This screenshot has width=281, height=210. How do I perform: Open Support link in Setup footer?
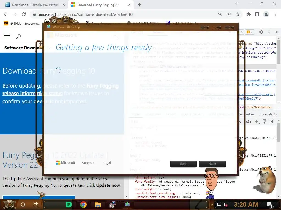[88, 163]
